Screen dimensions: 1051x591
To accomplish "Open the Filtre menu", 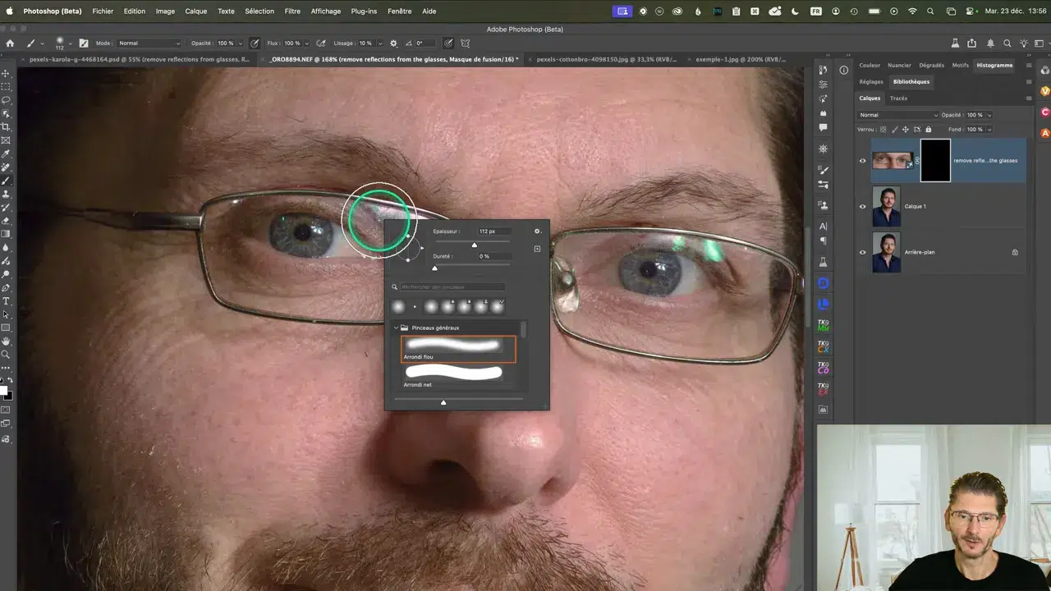I will point(292,11).
